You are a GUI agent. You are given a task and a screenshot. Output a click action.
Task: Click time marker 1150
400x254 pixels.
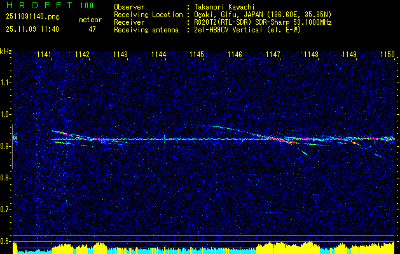387,55
